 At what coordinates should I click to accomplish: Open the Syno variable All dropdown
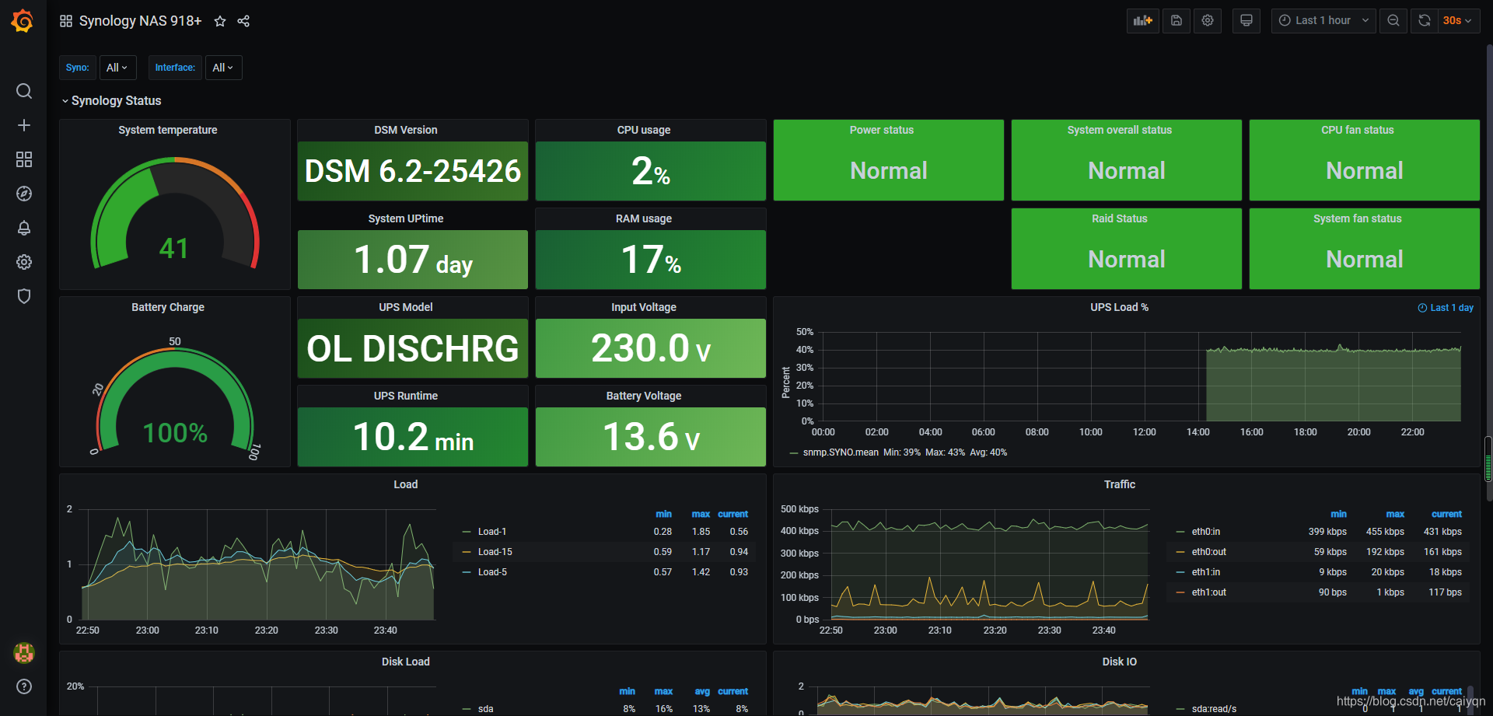[x=117, y=68]
